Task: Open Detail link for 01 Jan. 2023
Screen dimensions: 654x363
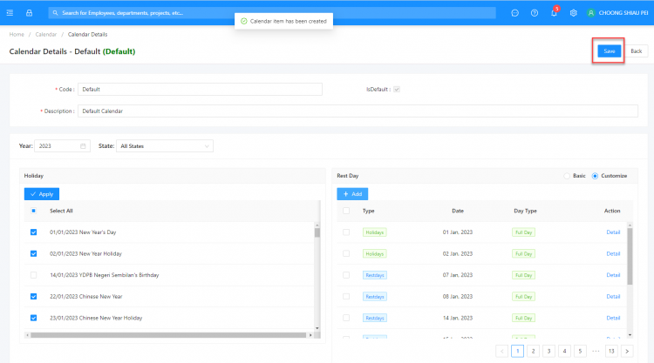Action: (613, 232)
